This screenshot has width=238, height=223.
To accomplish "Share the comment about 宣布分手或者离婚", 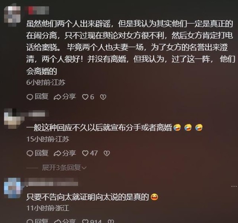I will (x=65, y=153).
